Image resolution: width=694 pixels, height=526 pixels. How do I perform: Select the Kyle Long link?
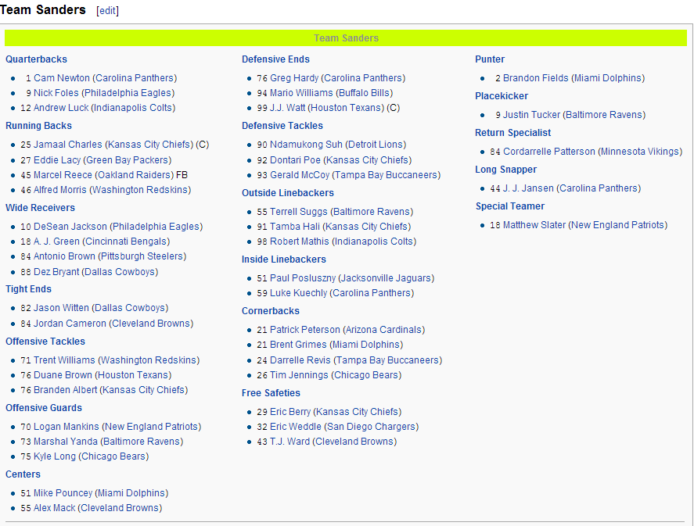click(55, 456)
